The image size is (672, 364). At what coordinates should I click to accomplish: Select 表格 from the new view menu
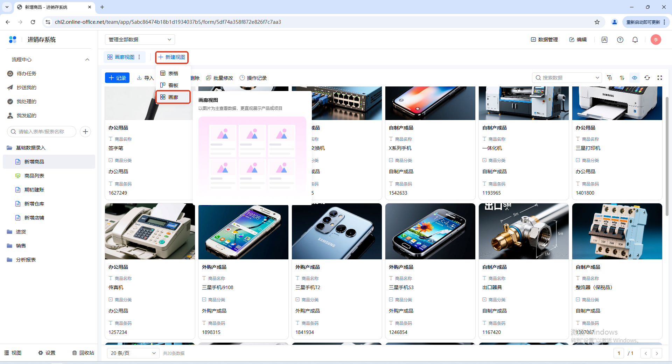pyautogui.click(x=173, y=73)
